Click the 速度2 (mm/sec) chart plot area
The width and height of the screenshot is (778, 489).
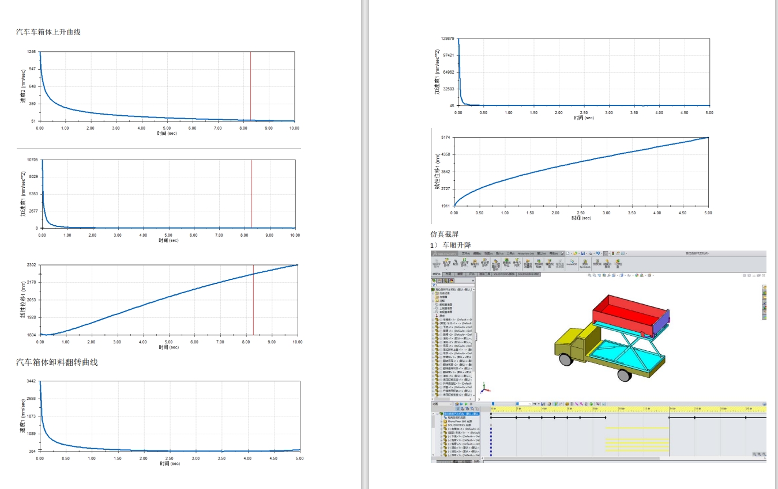(x=167, y=86)
